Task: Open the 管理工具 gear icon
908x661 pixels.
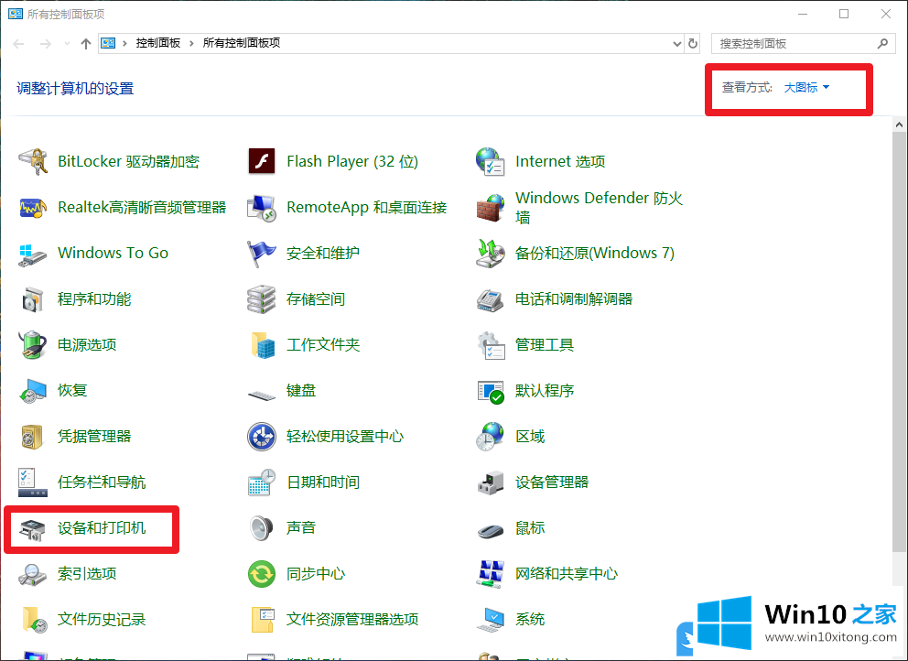Action: click(x=491, y=345)
